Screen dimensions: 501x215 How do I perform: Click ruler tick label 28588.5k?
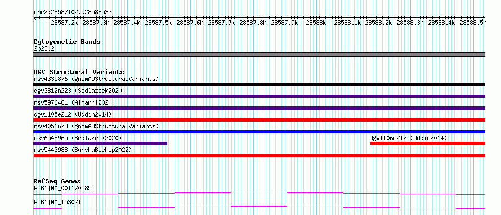click(473, 23)
